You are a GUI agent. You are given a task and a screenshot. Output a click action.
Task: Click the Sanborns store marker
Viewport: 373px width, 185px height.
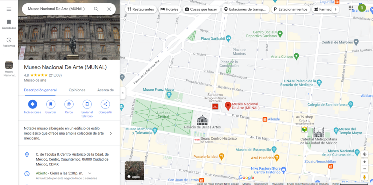(x=215, y=107)
